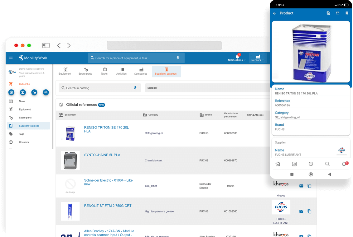
Task: Open Allen Bradley 1747-SN Module link
Action: 109,233
